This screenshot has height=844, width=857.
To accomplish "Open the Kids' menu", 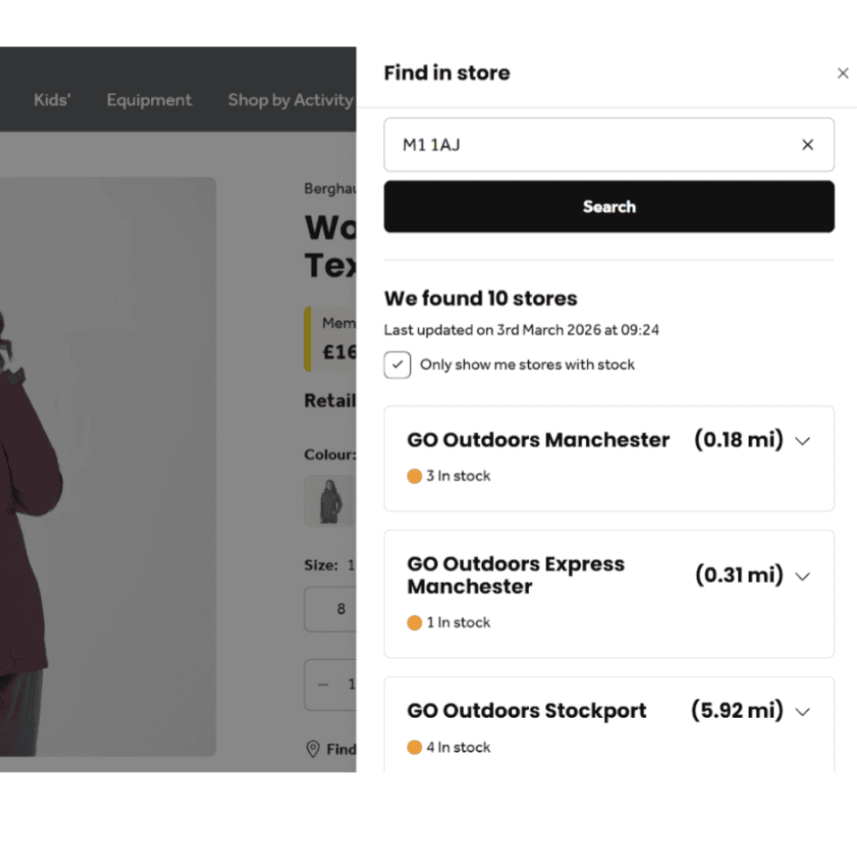I will point(52,100).
